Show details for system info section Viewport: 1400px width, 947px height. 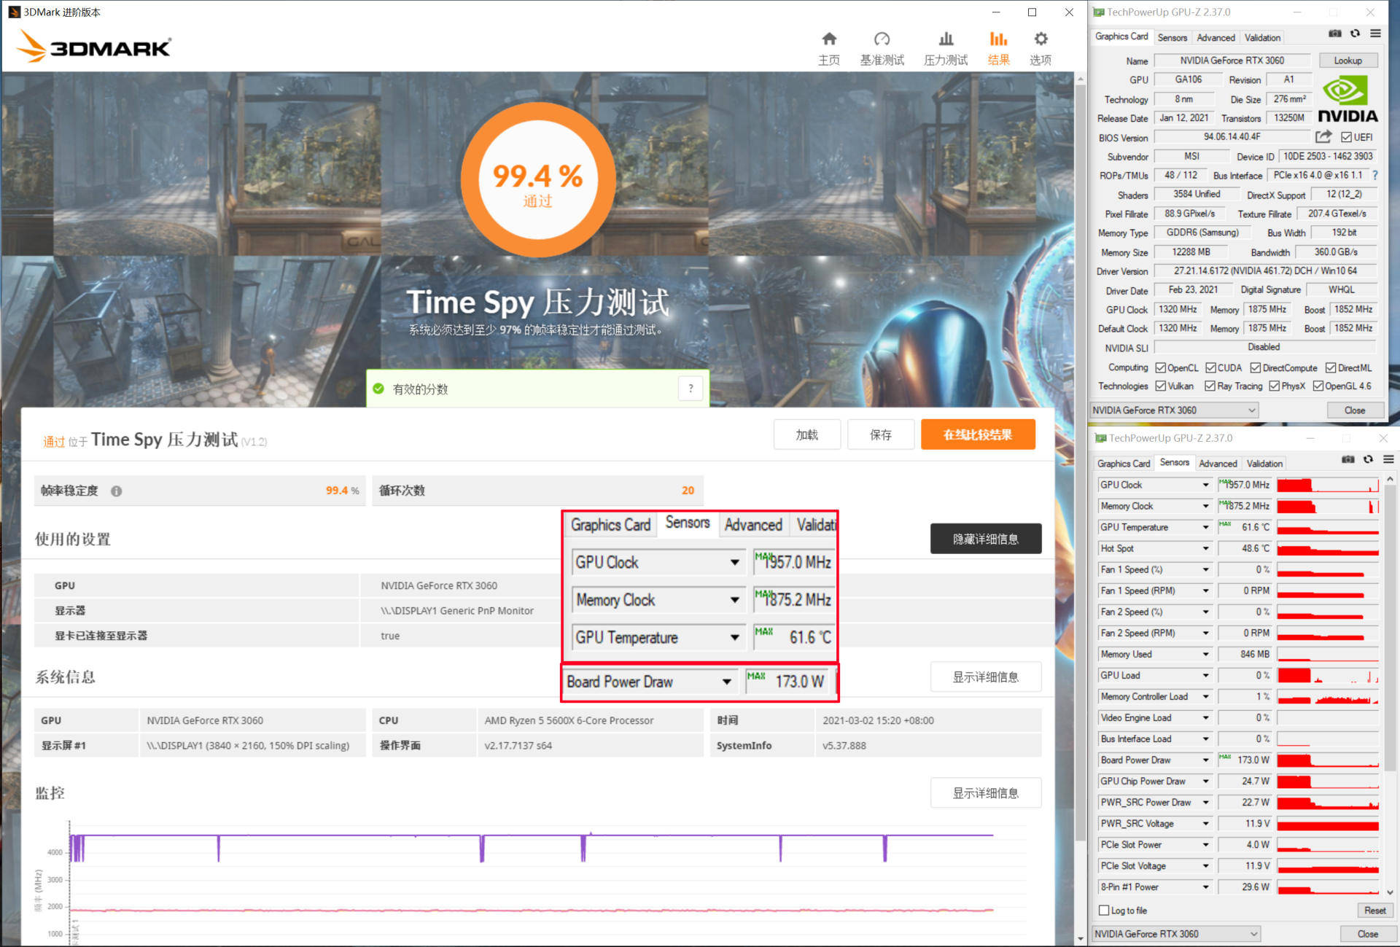tap(985, 677)
